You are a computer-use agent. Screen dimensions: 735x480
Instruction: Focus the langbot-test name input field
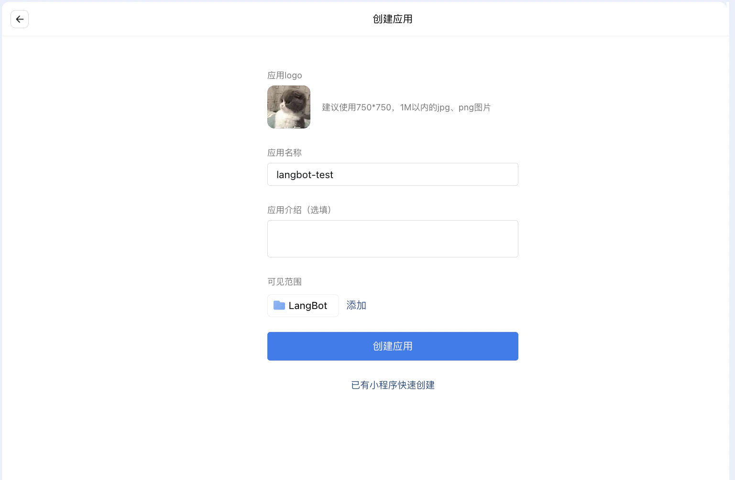pyautogui.click(x=392, y=174)
